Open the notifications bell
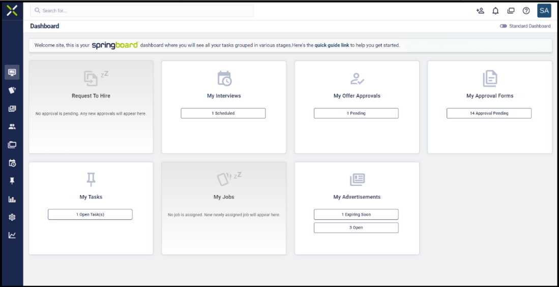 [495, 11]
